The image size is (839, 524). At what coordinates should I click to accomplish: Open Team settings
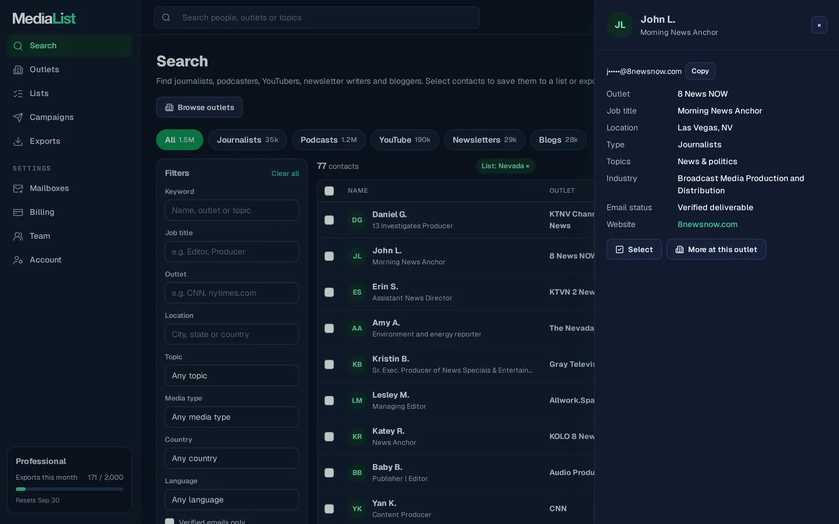pos(69,236)
